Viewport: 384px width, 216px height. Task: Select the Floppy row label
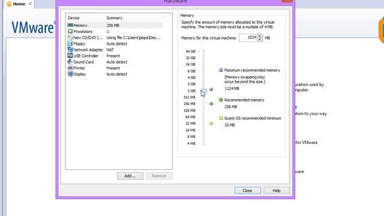[x=79, y=44]
